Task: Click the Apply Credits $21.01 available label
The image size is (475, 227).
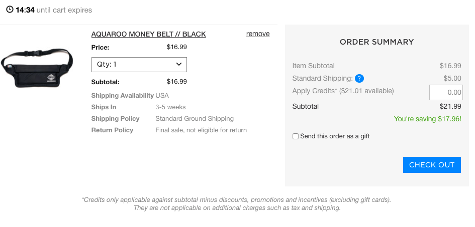Action: (x=343, y=91)
